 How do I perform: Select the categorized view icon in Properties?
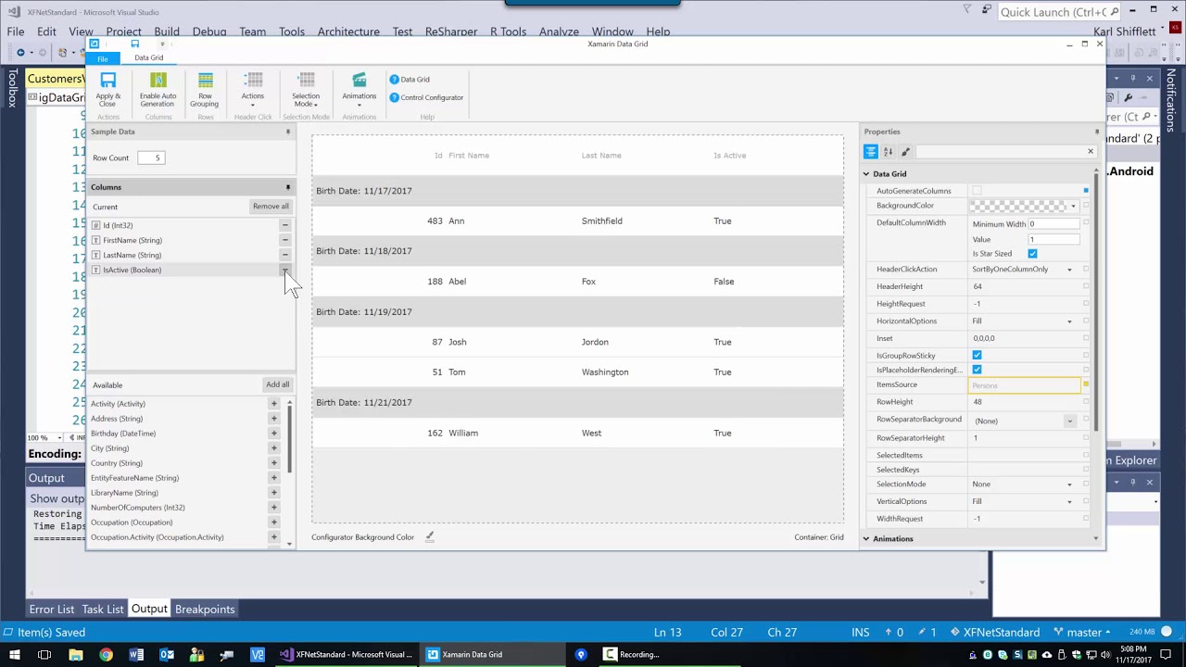[871, 152]
